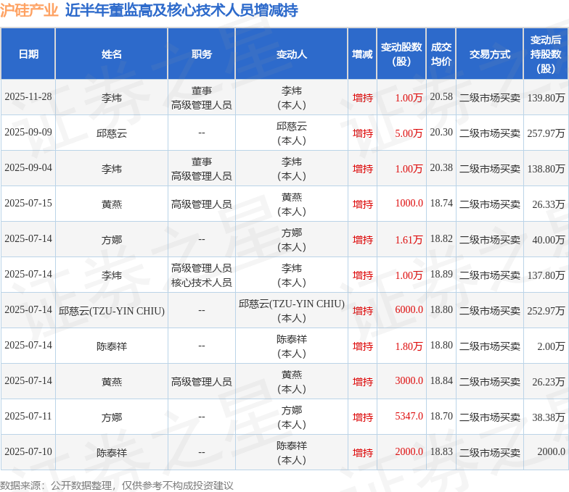The width and height of the screenshot is (569, 492).
Task: Click name 黄燕 in the 2025-07-15 row
Action: [112, 204]
